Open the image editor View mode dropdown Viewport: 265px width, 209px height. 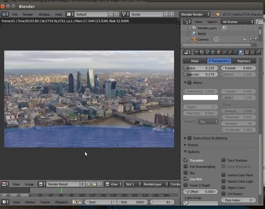point(113,184)
